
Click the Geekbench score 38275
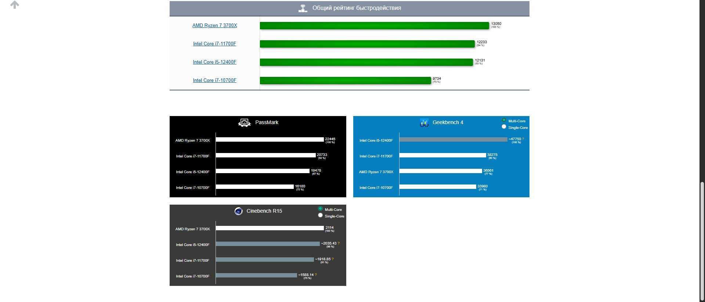(492, 155)
